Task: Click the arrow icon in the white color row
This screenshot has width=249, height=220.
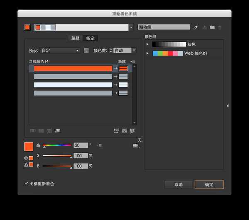Action: pos(116,85)
